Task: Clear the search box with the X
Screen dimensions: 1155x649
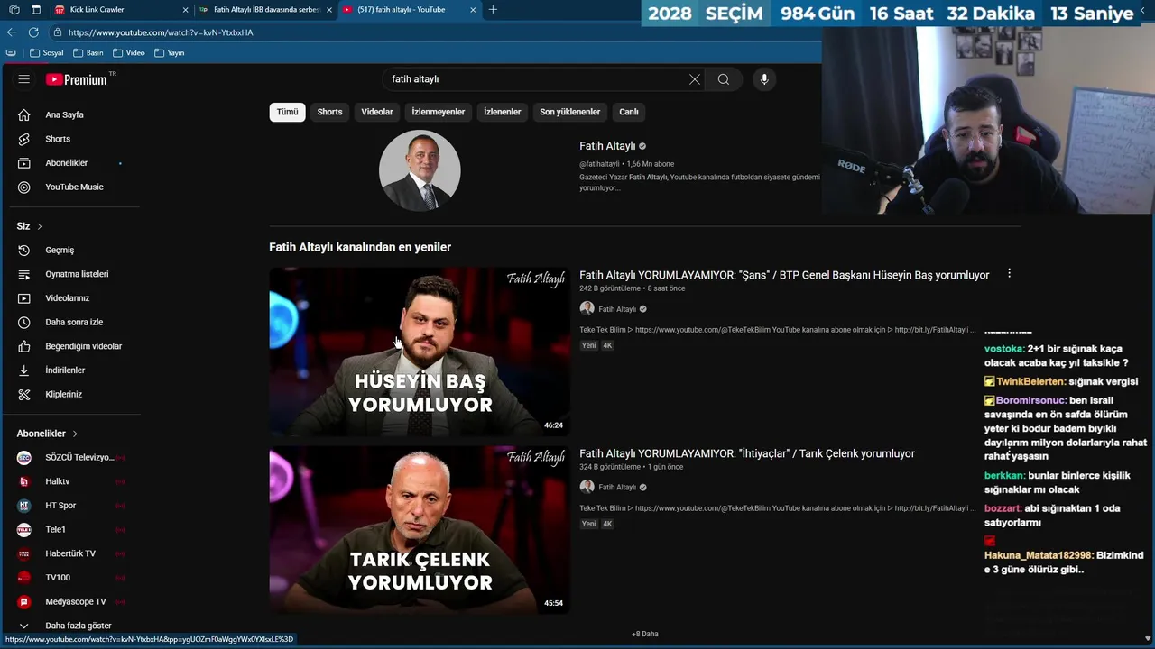Action: [695, 79]
